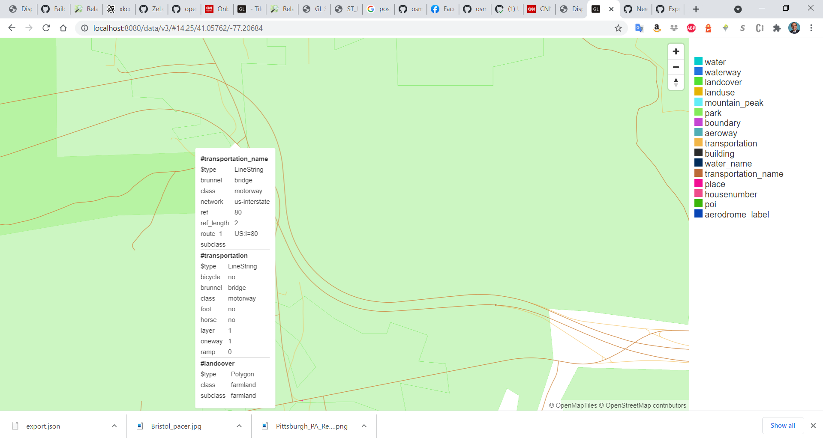Bookmark the page using the star icon
This screenshot has width=823, height=441.
619,28
